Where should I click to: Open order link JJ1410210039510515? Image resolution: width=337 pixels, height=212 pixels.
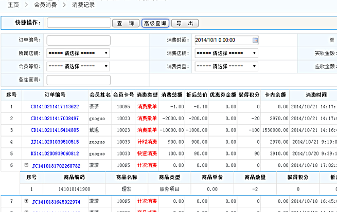tap(55, 142)
